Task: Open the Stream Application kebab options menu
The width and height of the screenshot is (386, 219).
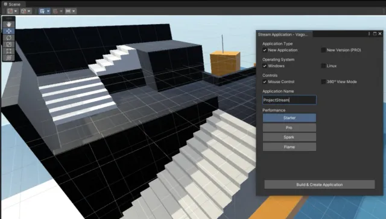Action: click(369, 34)
